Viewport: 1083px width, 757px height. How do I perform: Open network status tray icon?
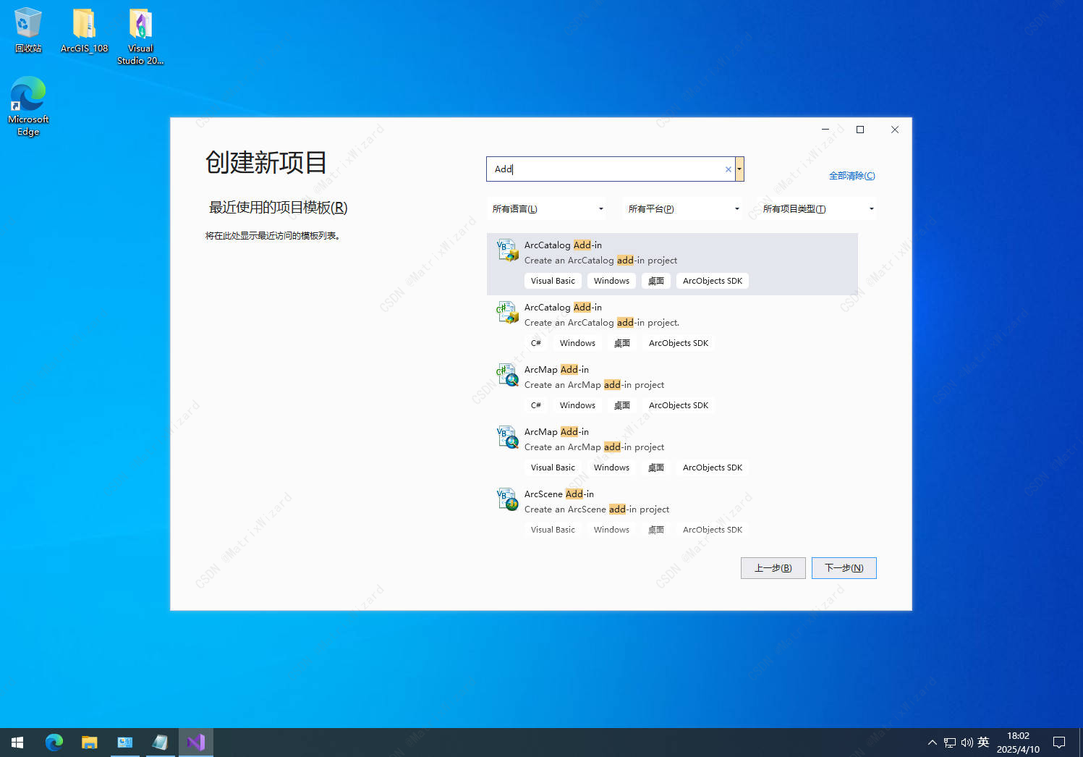950,743
